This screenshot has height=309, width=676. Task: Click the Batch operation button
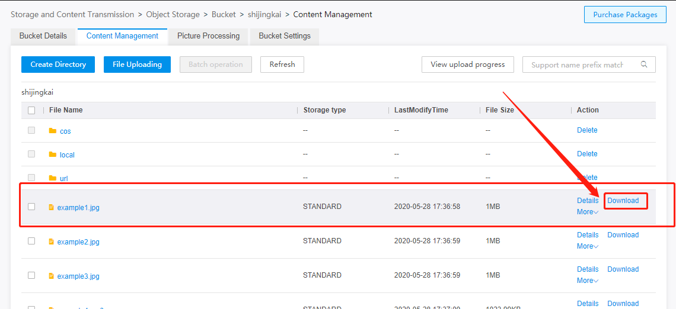point(216,65)
